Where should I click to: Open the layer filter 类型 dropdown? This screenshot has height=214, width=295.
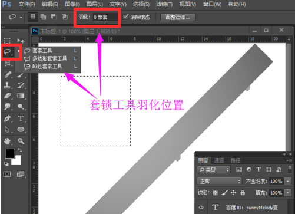pyautogui.click(x=214, y=170)
